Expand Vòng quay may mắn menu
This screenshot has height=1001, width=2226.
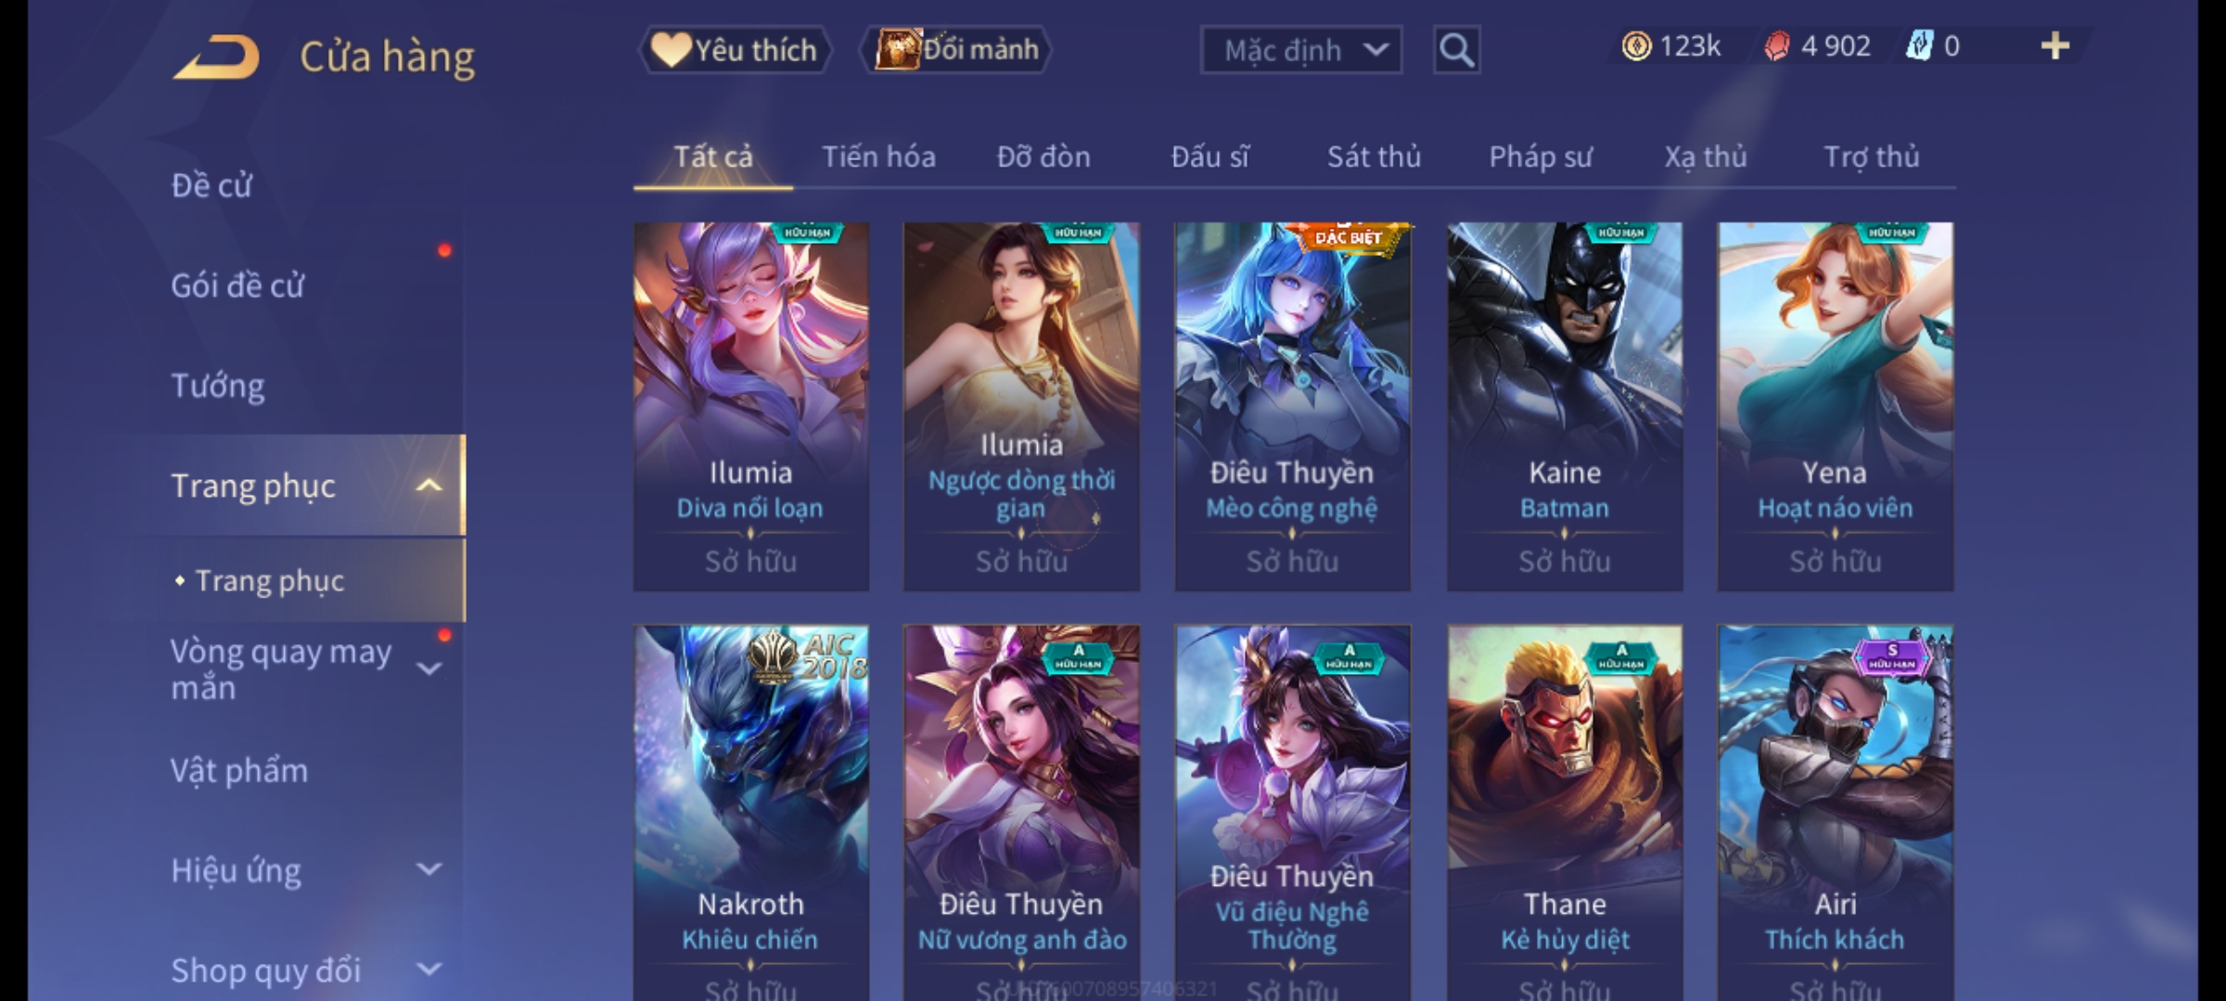429,668
